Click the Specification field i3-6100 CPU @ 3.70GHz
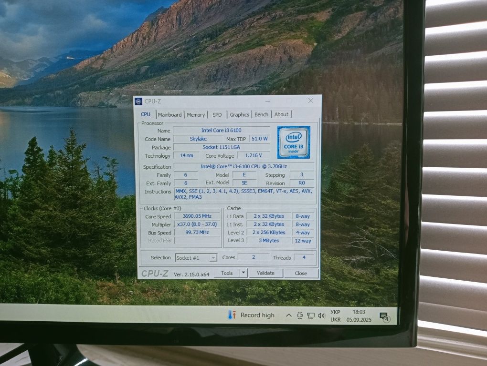This screenshot has width=487, height=366. [244, 166]
